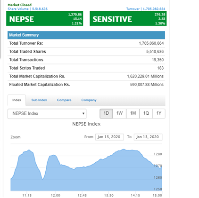Click the SENSITIVE value 276.28
The width and height of the screenshot is (199, 198).
tap(160, 15)
